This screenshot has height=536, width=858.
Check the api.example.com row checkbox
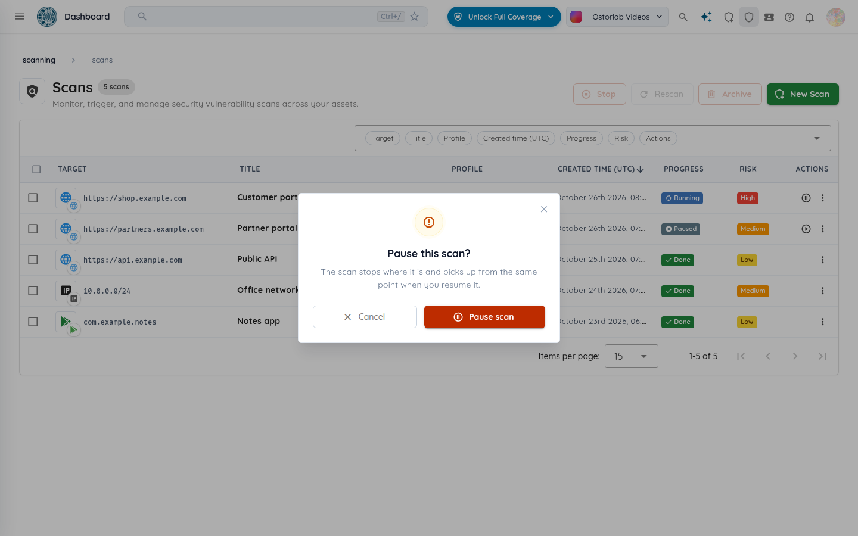(33, 260)
